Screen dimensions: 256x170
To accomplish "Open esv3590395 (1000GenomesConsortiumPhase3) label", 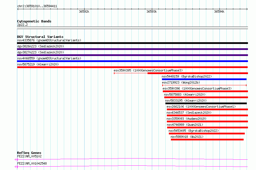I will click(x=148, y=70).
